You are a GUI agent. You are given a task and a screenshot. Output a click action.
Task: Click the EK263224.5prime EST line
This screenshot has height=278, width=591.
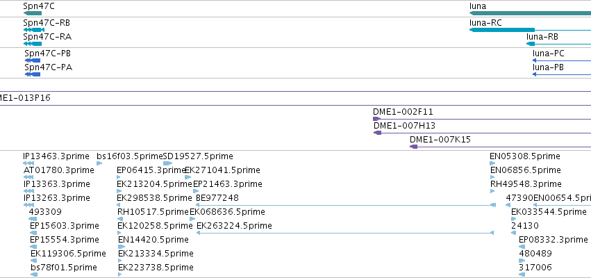(x=345, y=233)
